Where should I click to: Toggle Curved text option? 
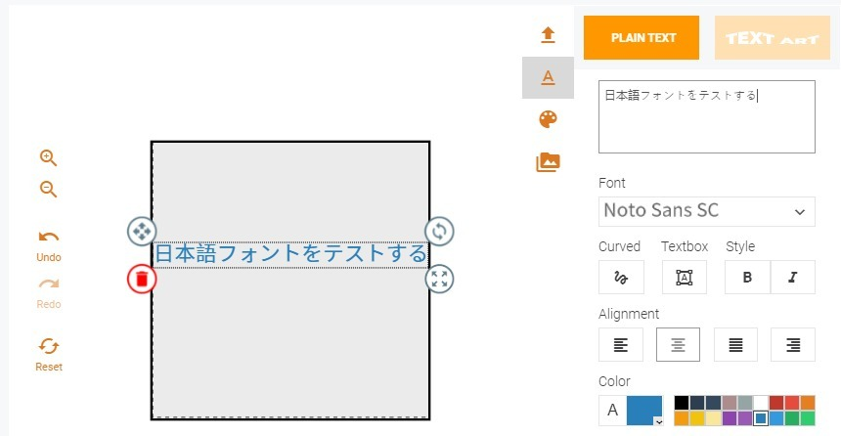[621, 278]
